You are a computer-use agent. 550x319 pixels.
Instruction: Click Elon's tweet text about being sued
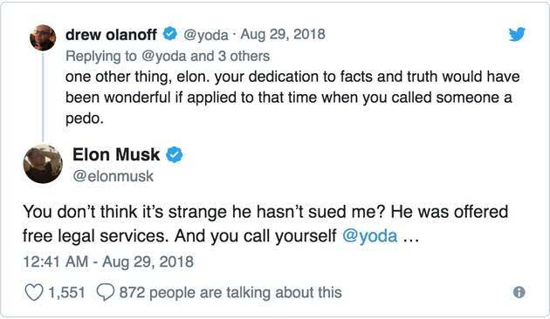[x=265, y=224]
